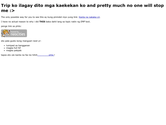Click the "Trip ko ilagay dito" page heading
Screen dimensions: 166x125
point(82,8)
